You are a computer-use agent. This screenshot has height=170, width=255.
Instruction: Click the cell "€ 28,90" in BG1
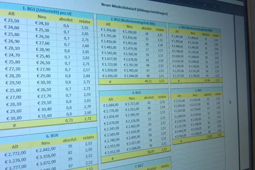[x=43, y=49]
